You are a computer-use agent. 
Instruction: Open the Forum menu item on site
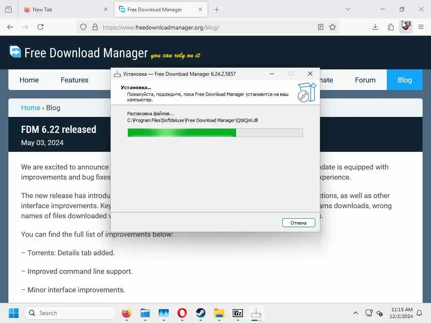click(x=365, y=80)
